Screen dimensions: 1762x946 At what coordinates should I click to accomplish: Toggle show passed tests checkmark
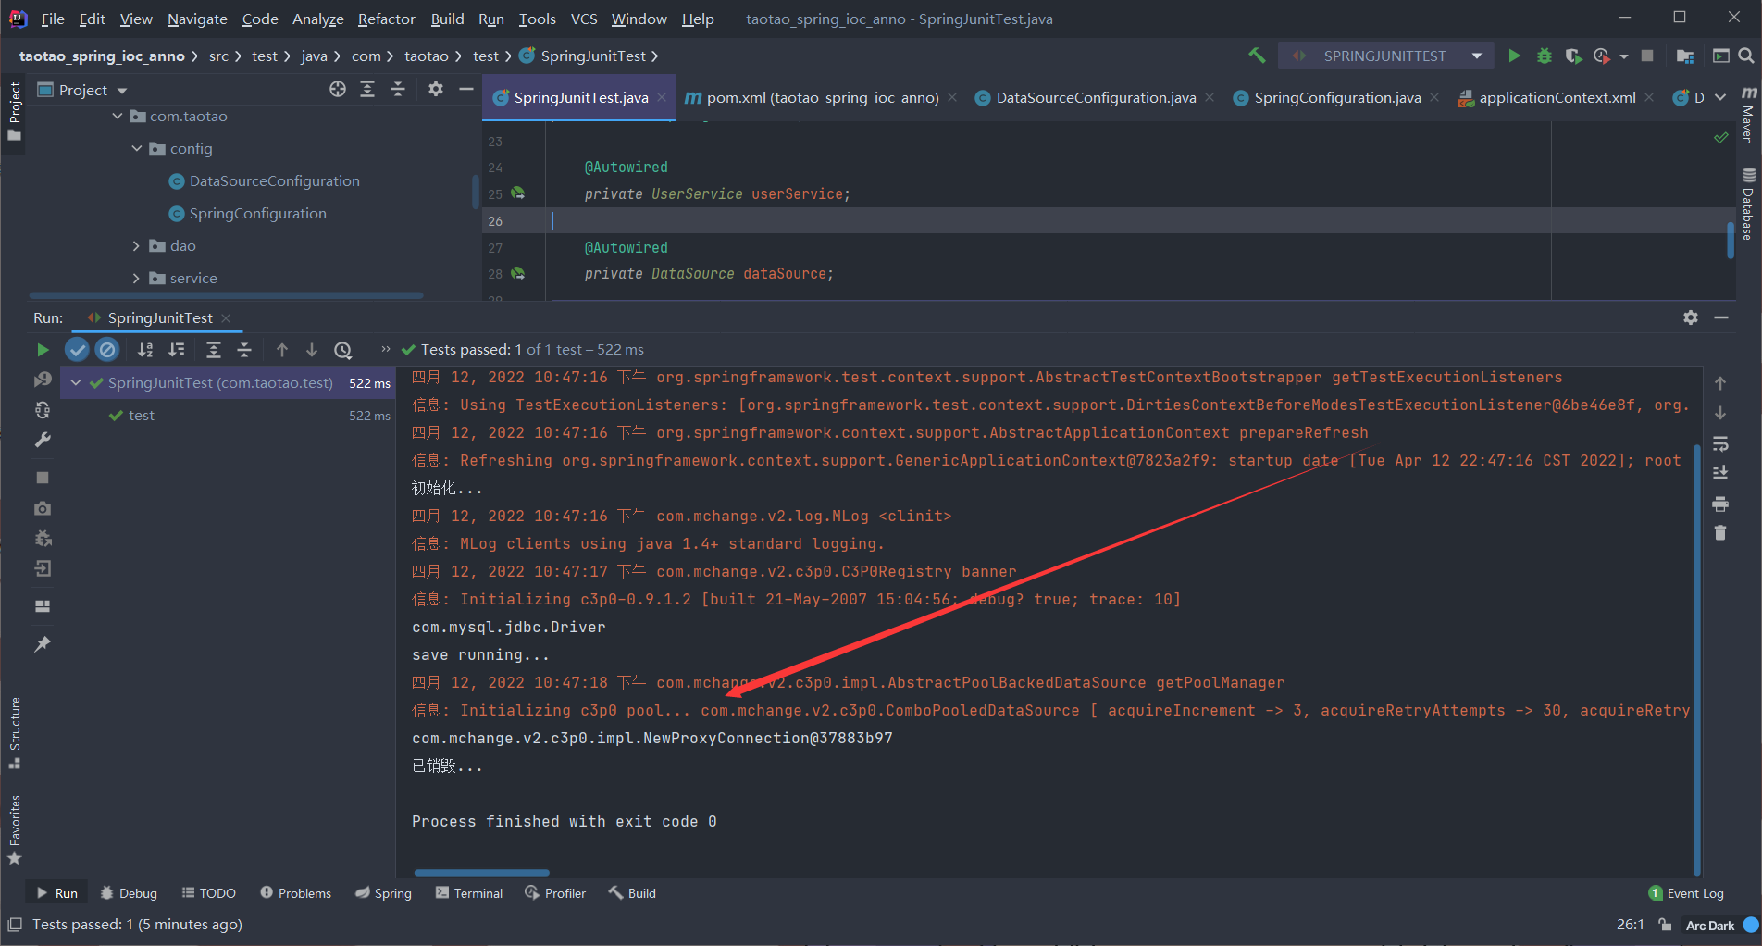tap(77, 350)
